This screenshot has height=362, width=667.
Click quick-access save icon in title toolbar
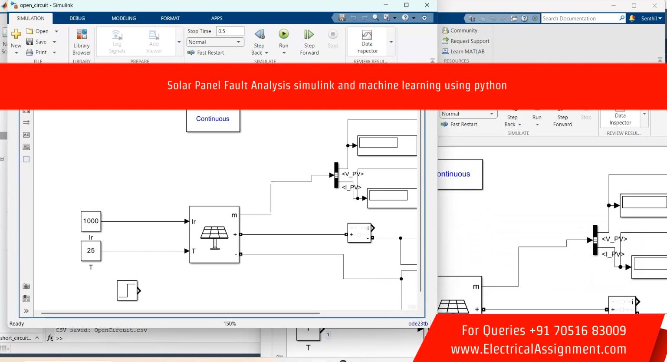coord(342,18)
